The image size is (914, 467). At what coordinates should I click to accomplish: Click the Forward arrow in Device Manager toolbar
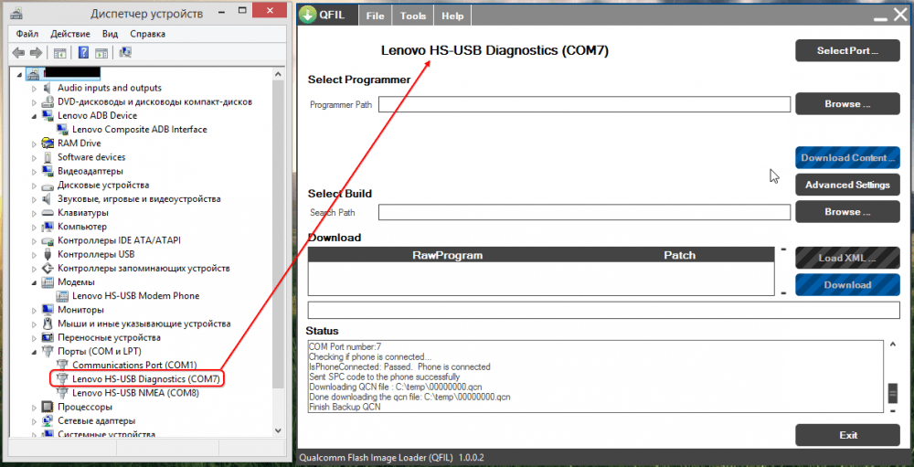pos(36,52)
